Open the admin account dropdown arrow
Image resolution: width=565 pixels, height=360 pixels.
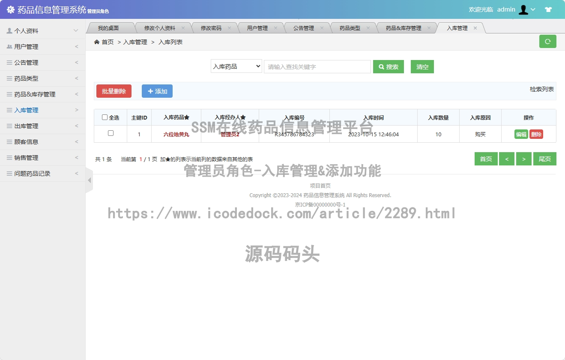point(533,9)
